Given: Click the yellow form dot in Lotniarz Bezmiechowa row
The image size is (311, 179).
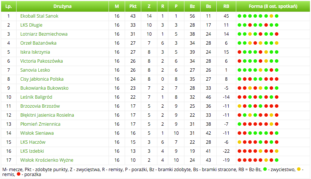Looking at the screenshot, I should (250, 34).
